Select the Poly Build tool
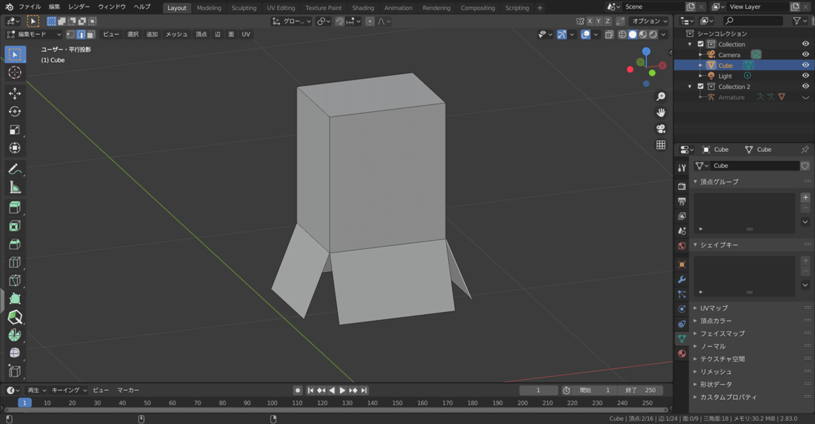The image size is (815, 424). (15, 299)
